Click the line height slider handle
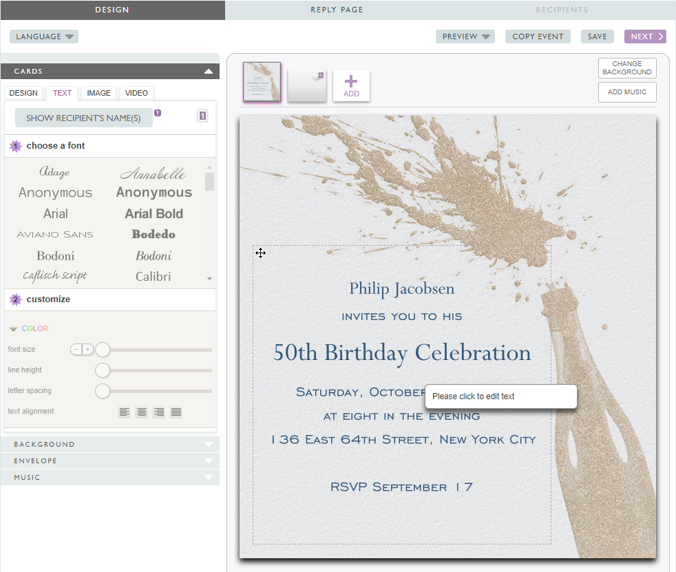 (x=103, y=371)
